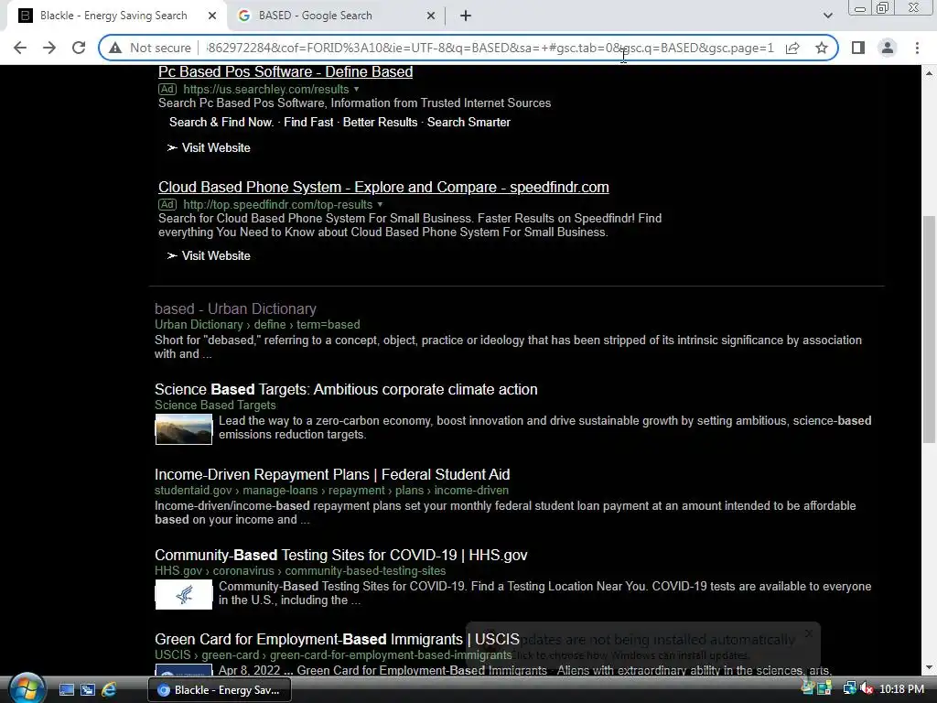Viewport: 937px width, 703px height.
Task: Expand the speedfindr.com ad URL dropdown arrow
Action: (380, 204)
